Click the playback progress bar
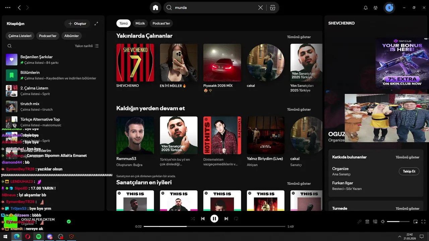Screen dimensions: 429x241 (214, 227)
